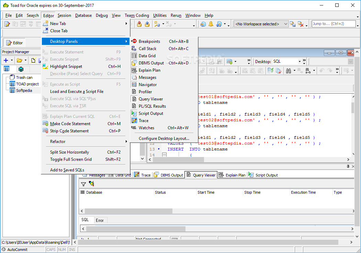Screen dimensions: 361x253
Task: Open the workspace selection combo box
Action: pos(261,24)
